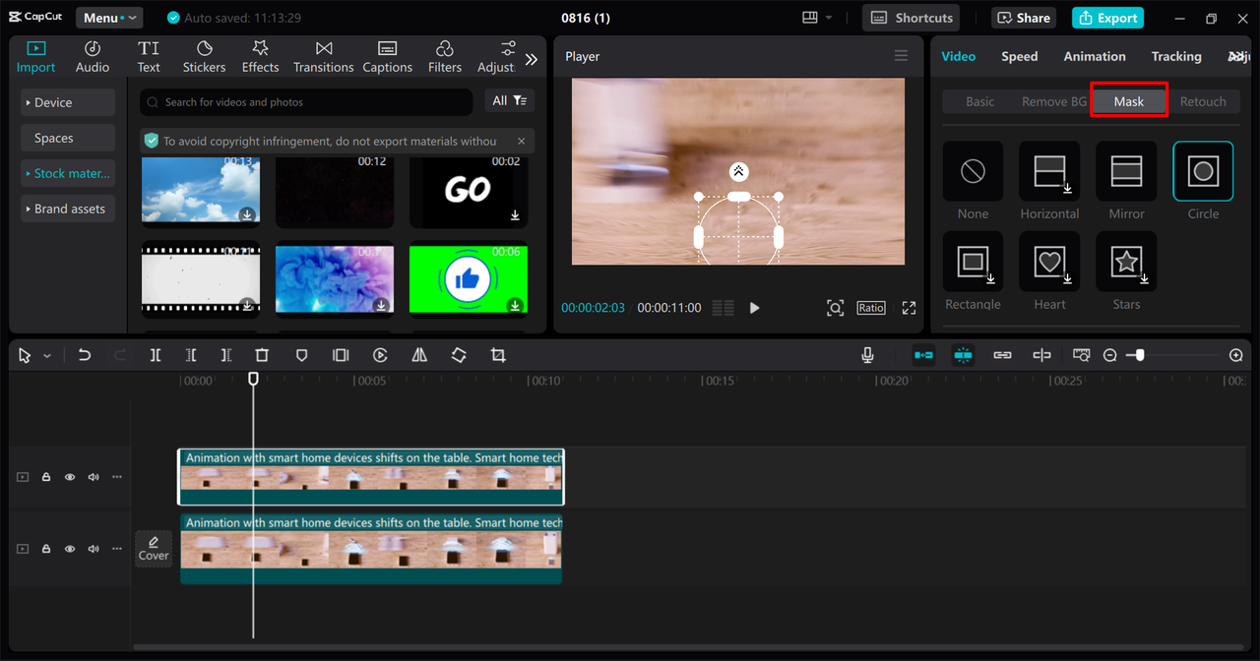Open the Filters tab
The width and height of the screenshot is (1260, 661).
(x=445, y=57)
